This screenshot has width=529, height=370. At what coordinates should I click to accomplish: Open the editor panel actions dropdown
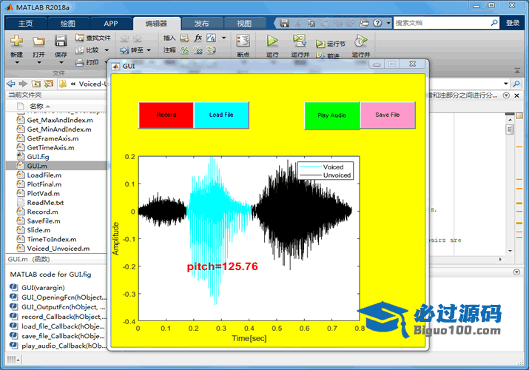(x=506, y=95)
